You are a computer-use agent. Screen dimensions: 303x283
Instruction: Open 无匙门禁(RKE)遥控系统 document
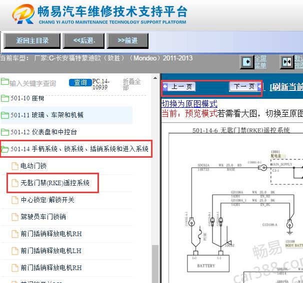[55, 183]
